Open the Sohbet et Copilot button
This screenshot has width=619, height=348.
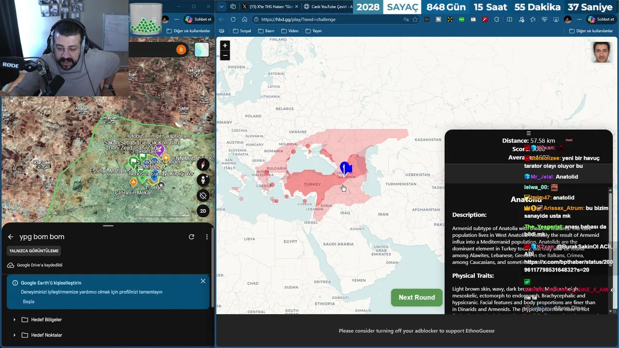pyautogui.click(x=601, y=19)
